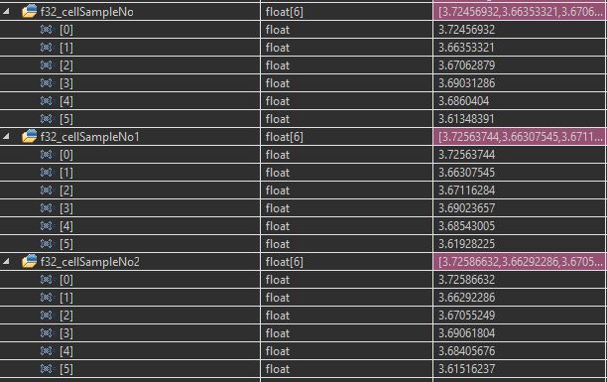Click the f32_cellSampleNo2 array folder icon
Image resolution: width=607 pixels, height=382 pixels.
30,262
